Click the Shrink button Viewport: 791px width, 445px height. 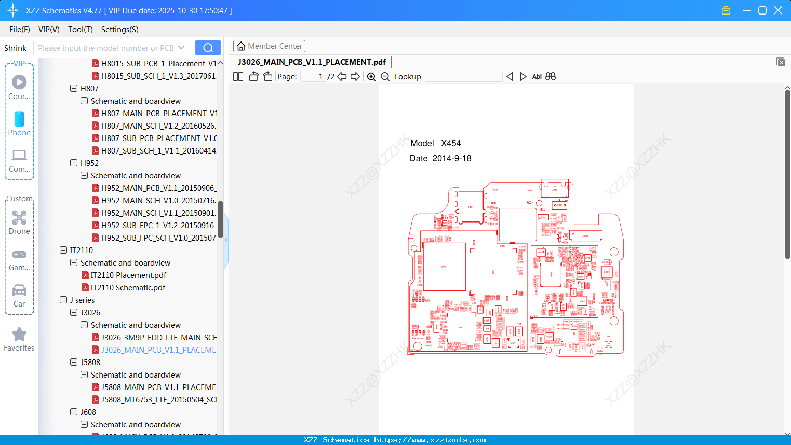(x=15, y=47)
